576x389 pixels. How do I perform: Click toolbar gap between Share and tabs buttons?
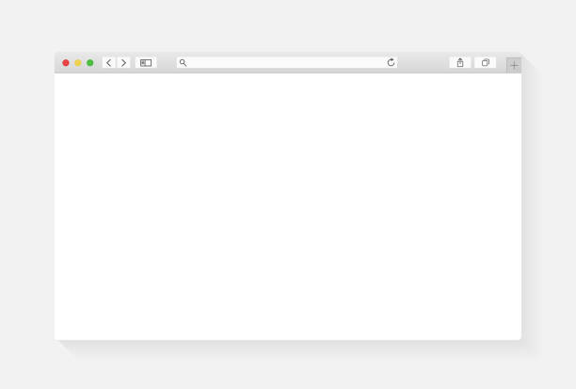(472, 63)
